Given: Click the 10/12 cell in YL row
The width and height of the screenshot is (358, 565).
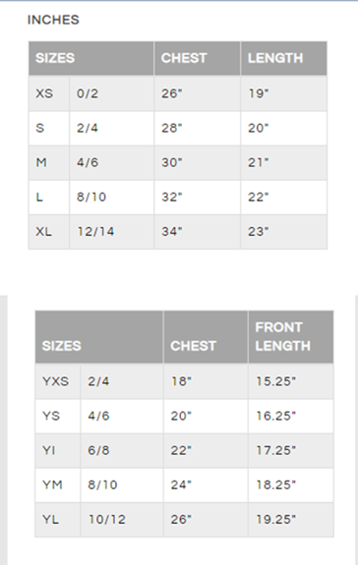Looking at the screenshot, I should pyautogui.click(x=107, y=520).
